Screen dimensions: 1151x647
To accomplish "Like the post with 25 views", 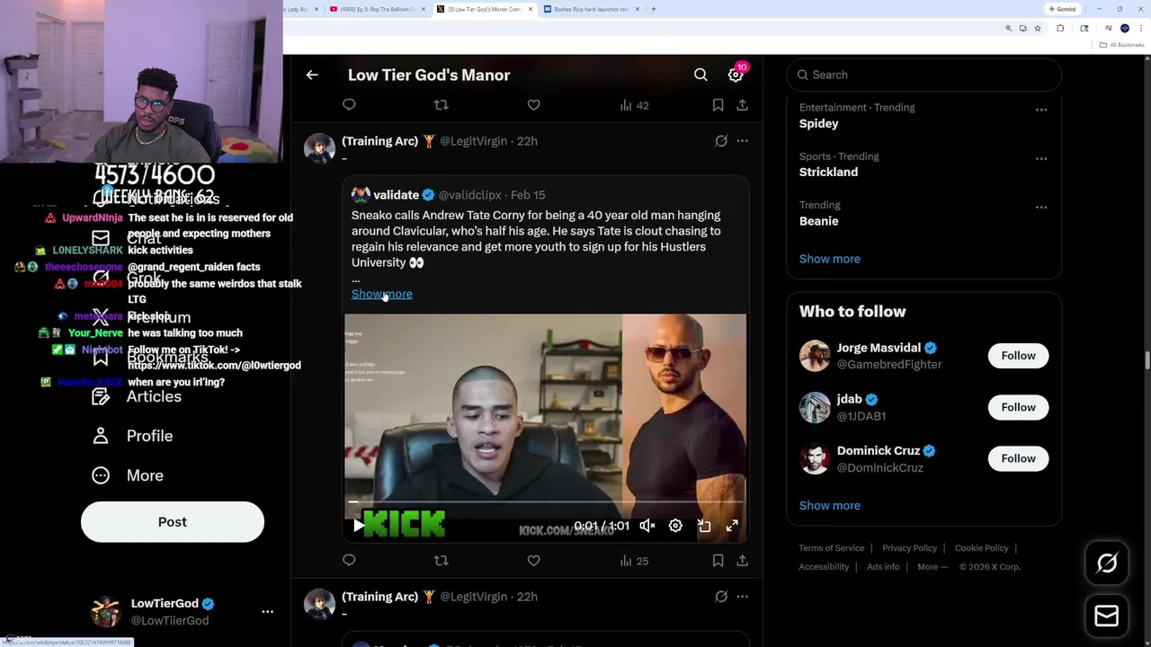I will tap(533, 561).
